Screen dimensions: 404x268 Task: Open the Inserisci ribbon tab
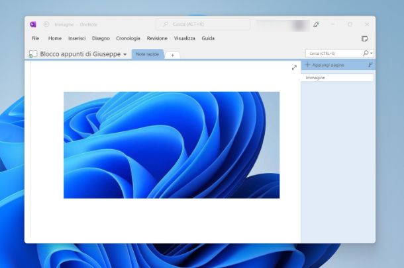click(77, 38)
